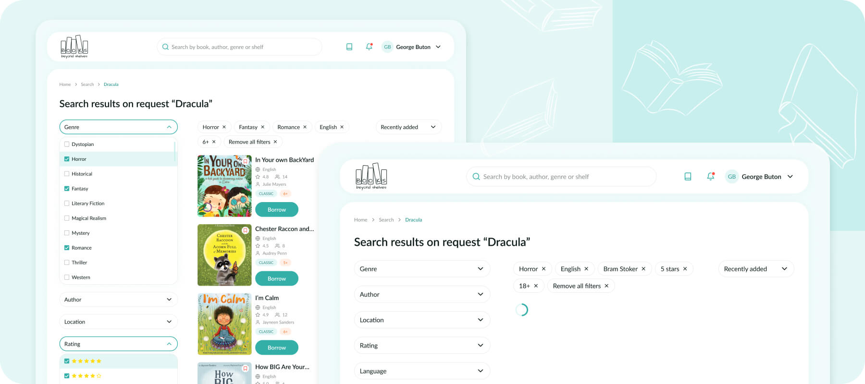The height and width of the screenshot is (384, 865).
Task: Borrow the I'm Calm book
Action: pyautogui.click(x=277, y=348)
